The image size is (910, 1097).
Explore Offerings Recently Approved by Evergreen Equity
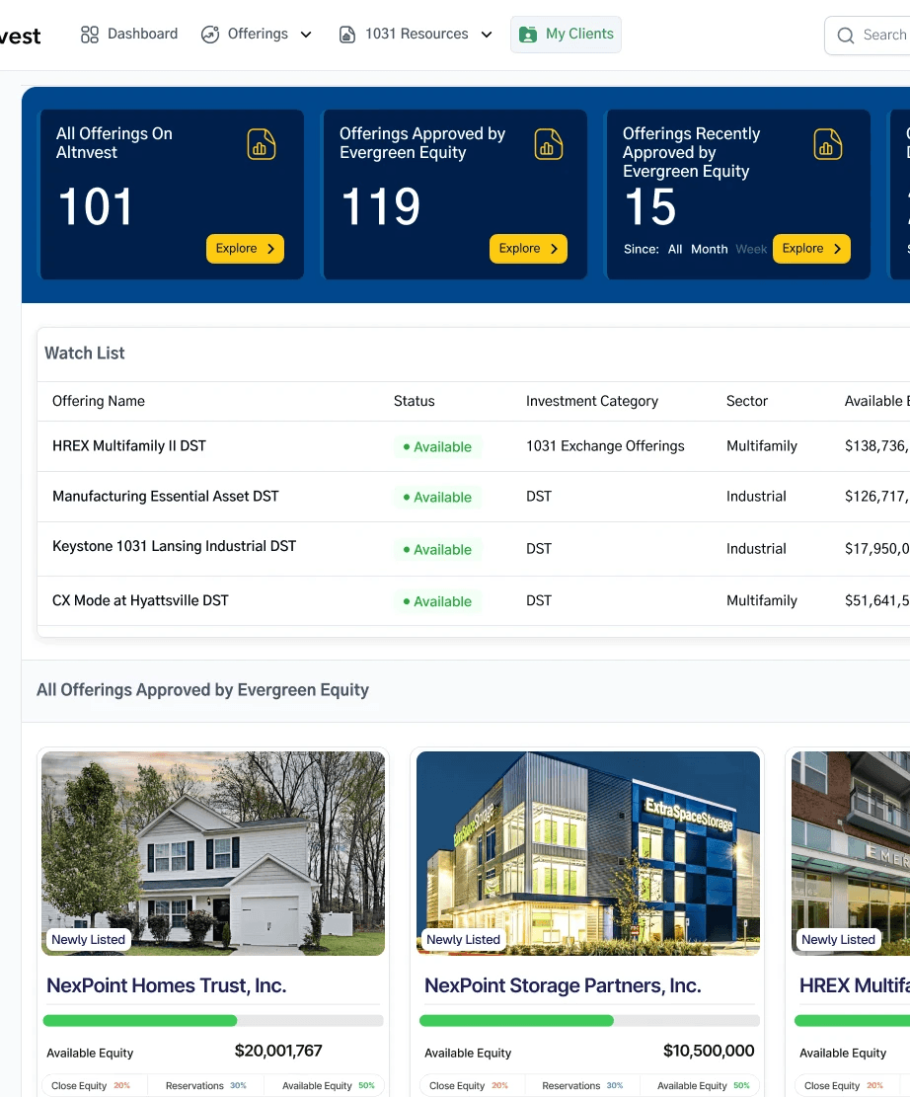pyautogui.click(x=811, y=249)
